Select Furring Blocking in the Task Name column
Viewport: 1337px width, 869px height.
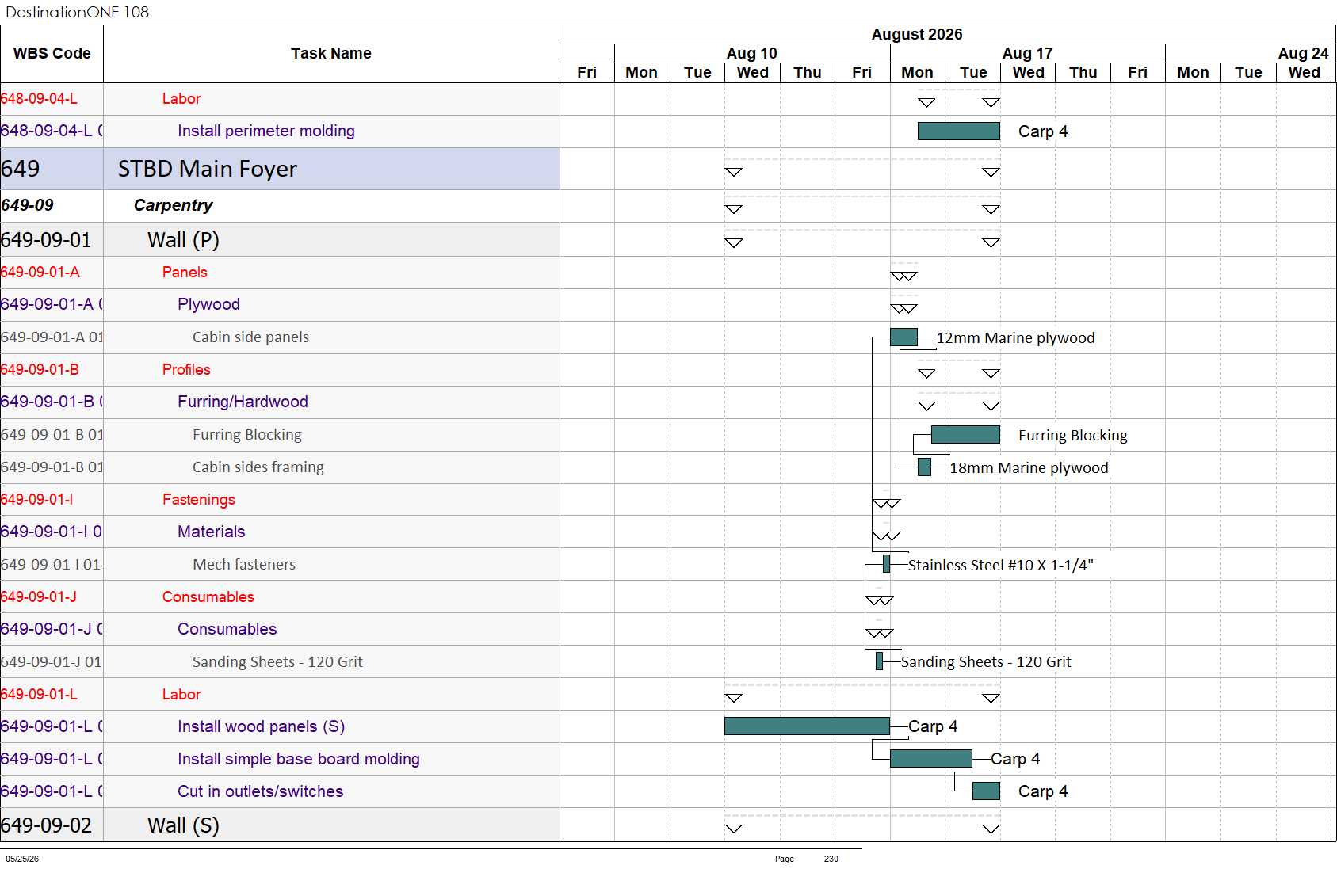247,434
